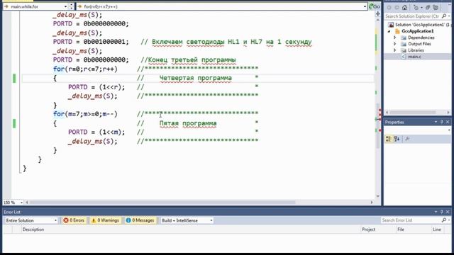Select Libraries in Solution Explorer
The image size is (454, 255).
416,50
